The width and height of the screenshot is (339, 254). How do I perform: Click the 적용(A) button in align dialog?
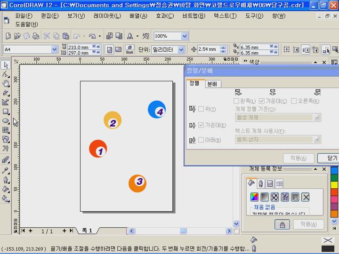tap(299, 159)
